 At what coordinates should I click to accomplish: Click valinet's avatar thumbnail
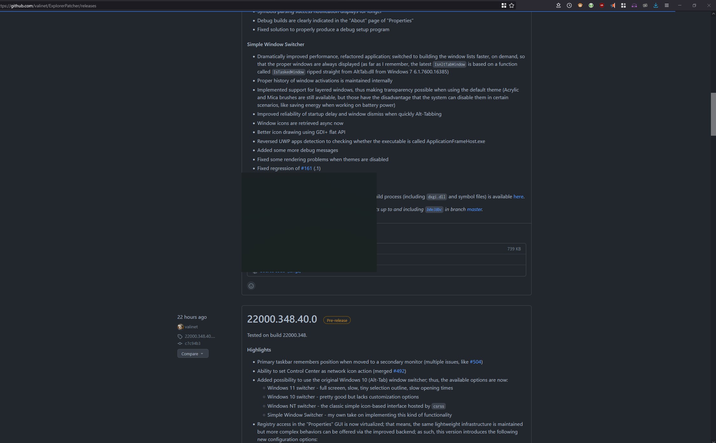point(180,327)
